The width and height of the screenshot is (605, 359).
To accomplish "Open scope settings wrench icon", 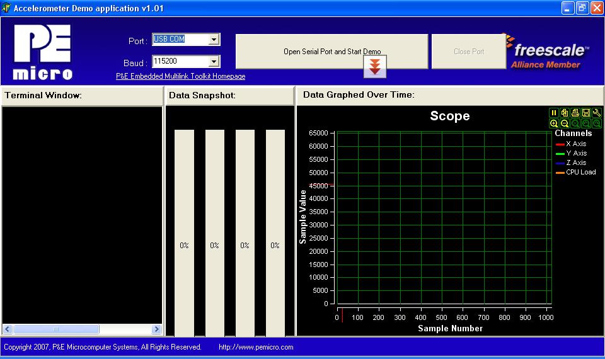I will 596,113.
